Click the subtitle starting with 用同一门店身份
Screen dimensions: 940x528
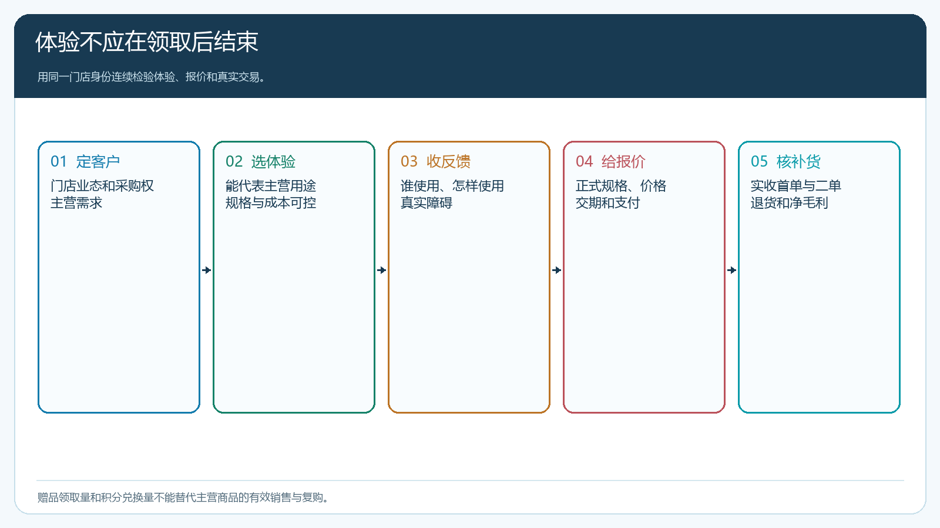tap(152, 77)
